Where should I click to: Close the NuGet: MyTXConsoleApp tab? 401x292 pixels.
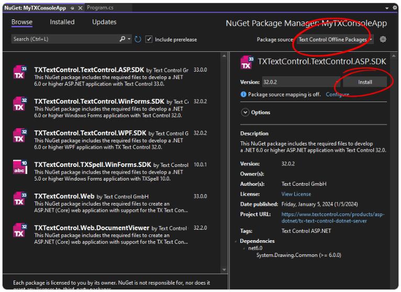click(x=80, y=8)
